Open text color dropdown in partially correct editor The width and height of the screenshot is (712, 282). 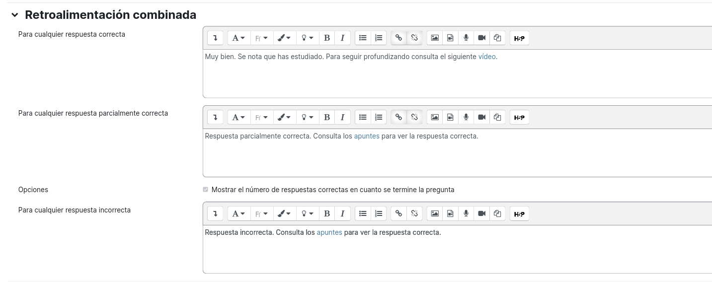tap(284, 118)
